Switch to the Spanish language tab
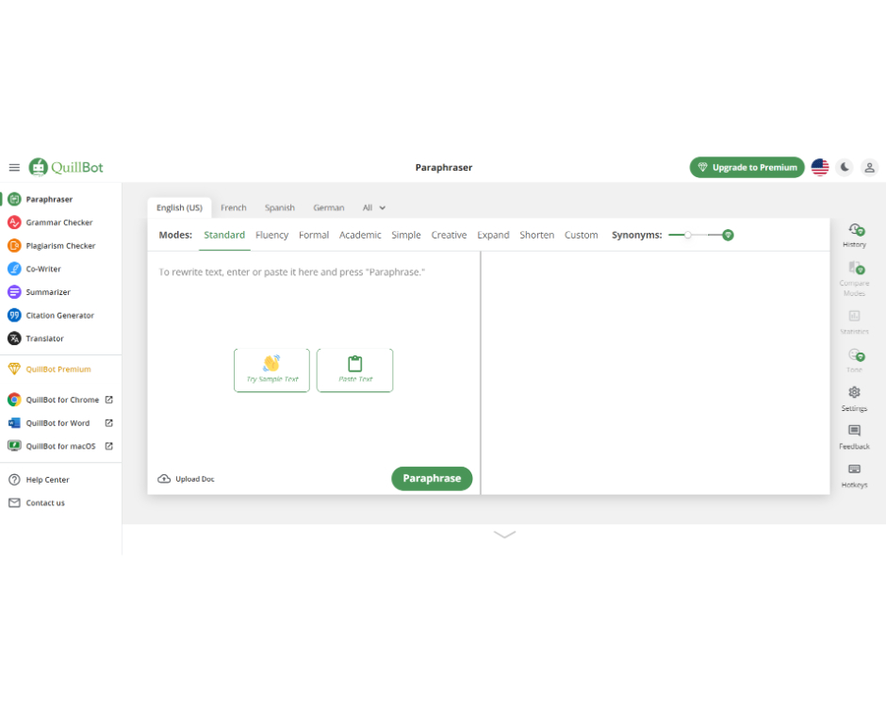886x707 pixels. coord(280,207)
